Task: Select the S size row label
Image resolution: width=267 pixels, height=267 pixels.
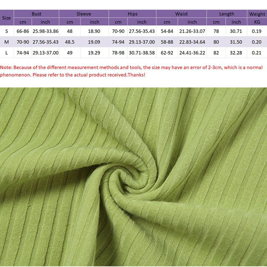Action: point(6,31)
